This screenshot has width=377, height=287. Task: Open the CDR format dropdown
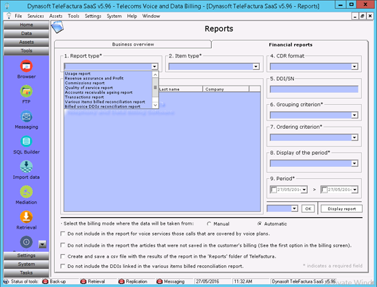click(354, 66)
